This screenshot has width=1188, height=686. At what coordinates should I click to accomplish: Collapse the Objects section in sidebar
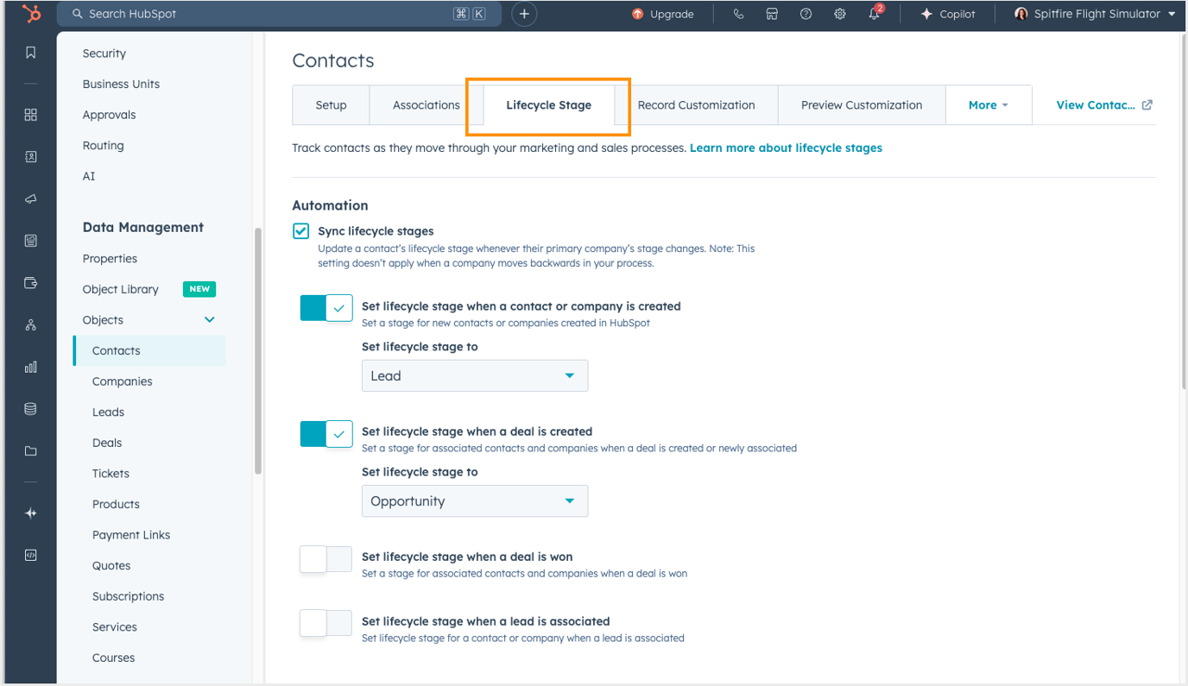coord(208,318)
